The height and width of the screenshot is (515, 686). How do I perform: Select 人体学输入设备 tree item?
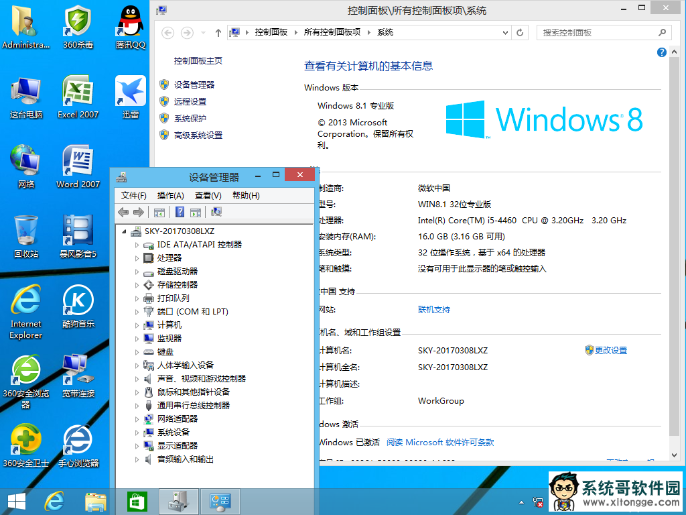click(186, 365)
